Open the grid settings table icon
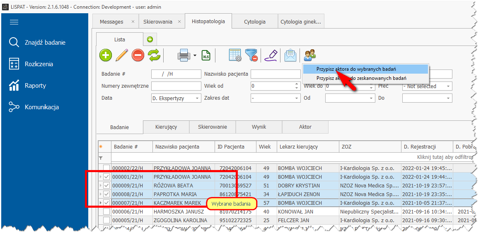481x235 pixels. [235, 55]
